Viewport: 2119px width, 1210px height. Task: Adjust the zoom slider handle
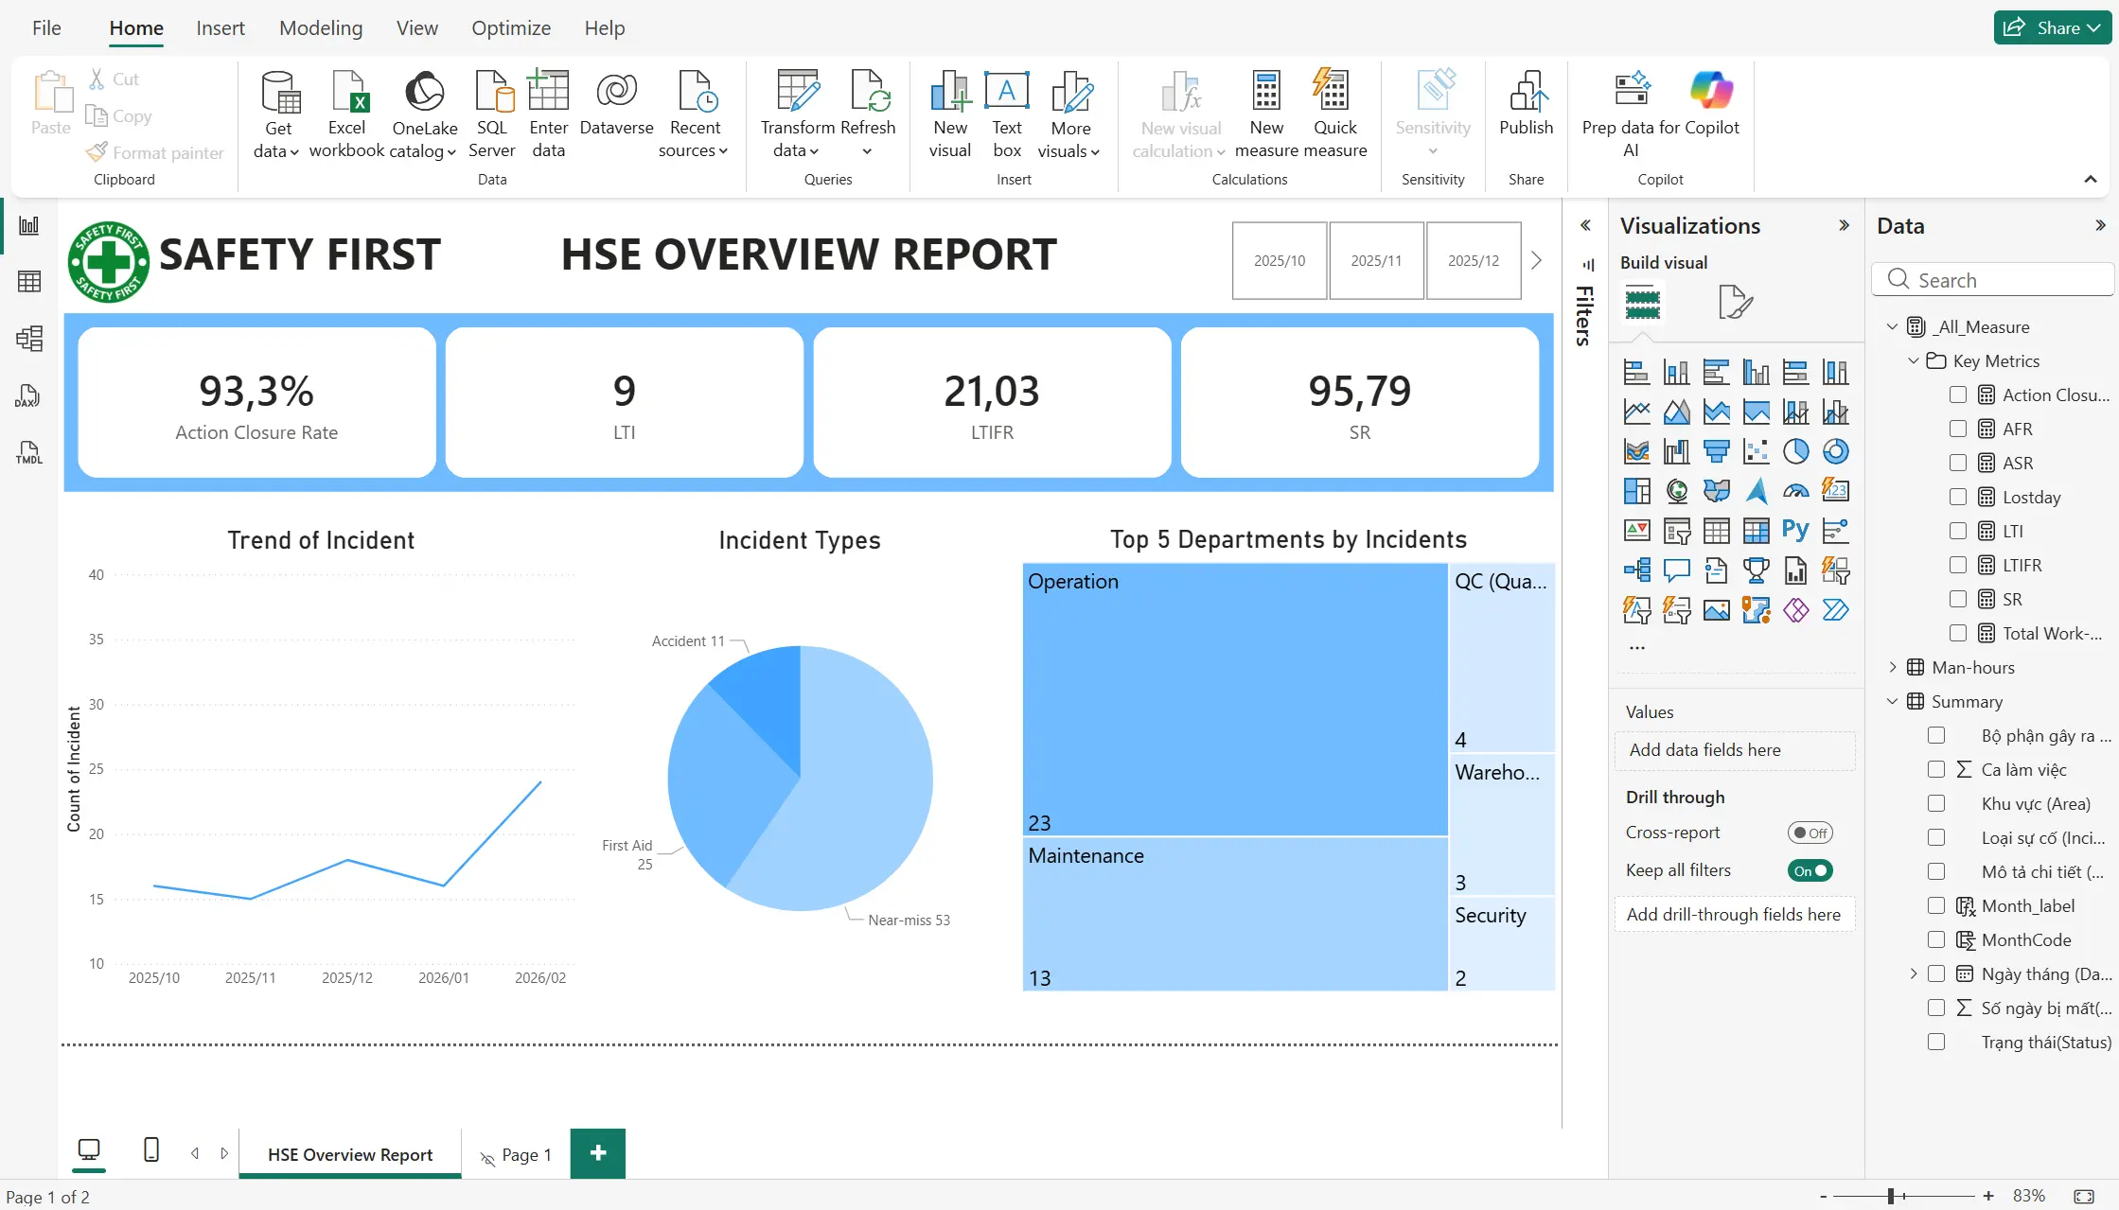coord(1890,1196)
